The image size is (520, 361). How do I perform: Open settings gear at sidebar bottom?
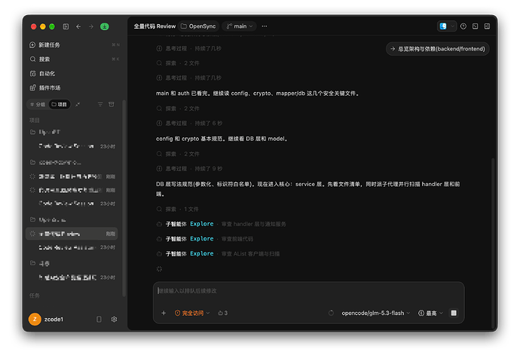[114, 320]
